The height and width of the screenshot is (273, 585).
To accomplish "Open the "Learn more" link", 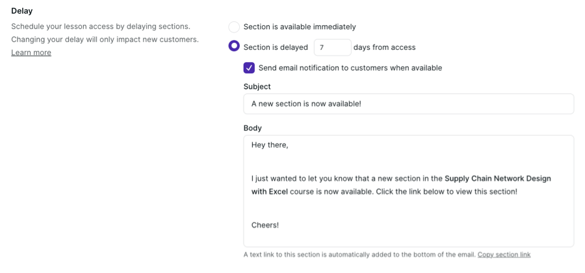I will [x=31, y=53].
